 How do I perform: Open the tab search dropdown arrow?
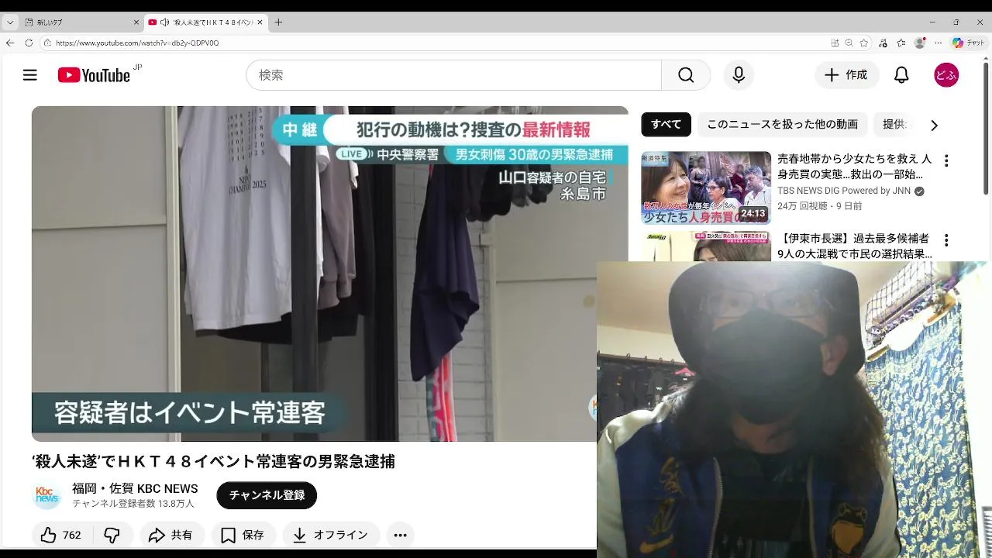pyautogui.click(x=10, y=22)
